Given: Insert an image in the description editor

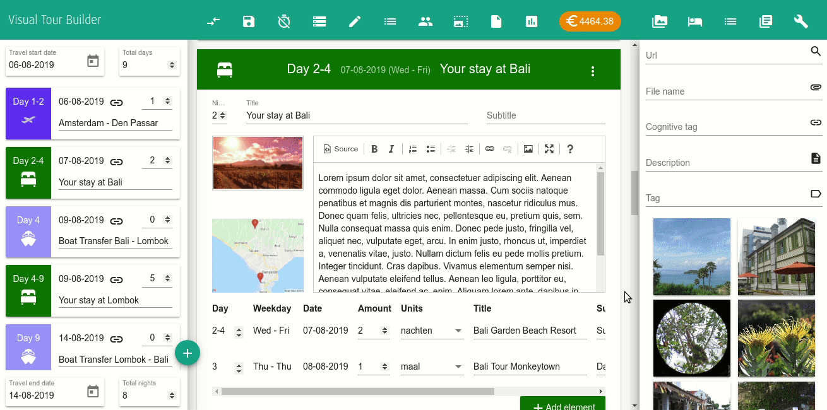Looking at the screenshot, I should tap(528, 149).
